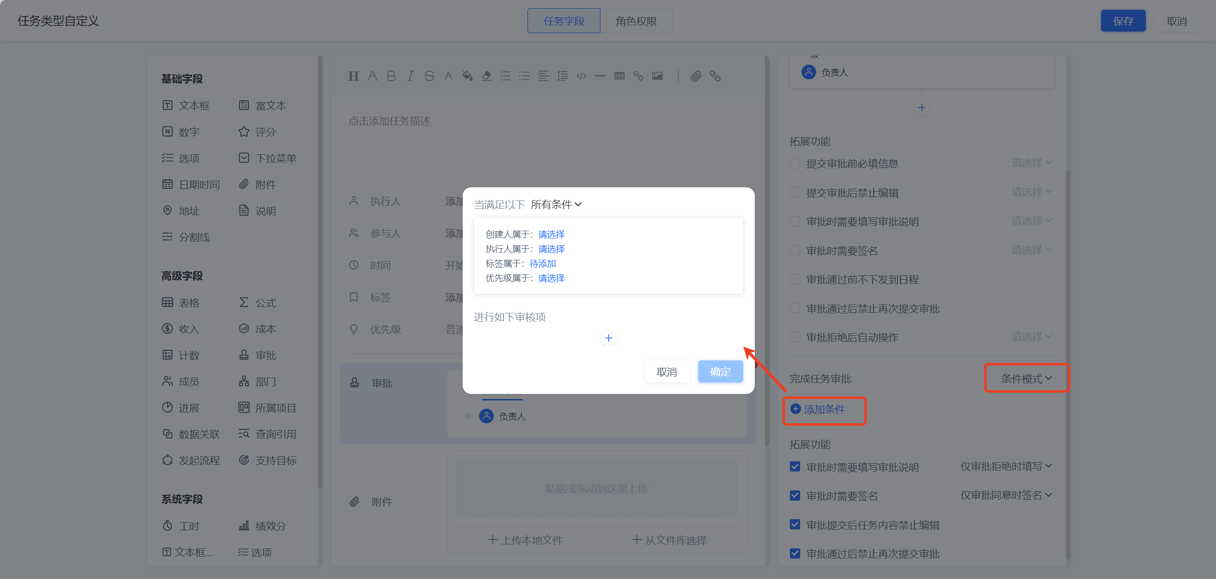Check 审批通过前不下发到日程 checkbox
This screenshot has height=579, width=1216.
[x=795, y=279]
